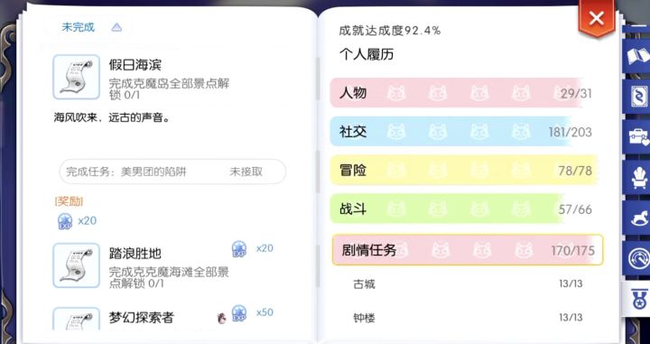
Task: Close the achievement book
Action: 596,19
